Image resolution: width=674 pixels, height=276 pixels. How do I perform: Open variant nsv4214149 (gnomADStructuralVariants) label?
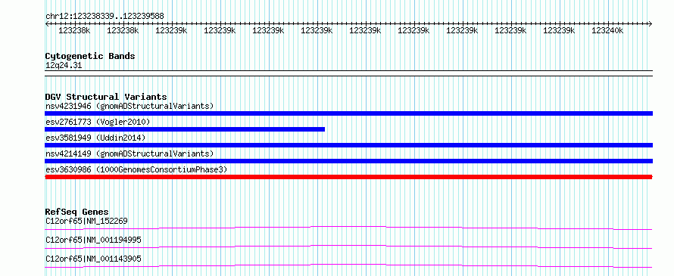tap(129, 154)
